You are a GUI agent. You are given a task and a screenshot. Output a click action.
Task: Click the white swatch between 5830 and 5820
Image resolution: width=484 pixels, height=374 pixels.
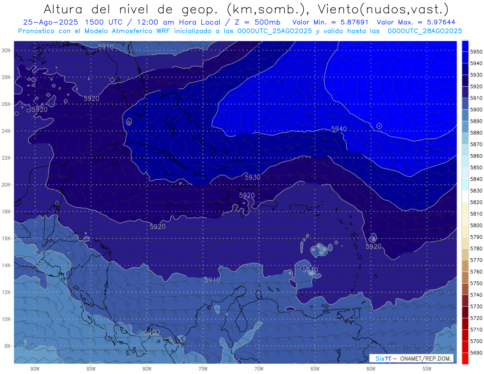click(465, 196)
